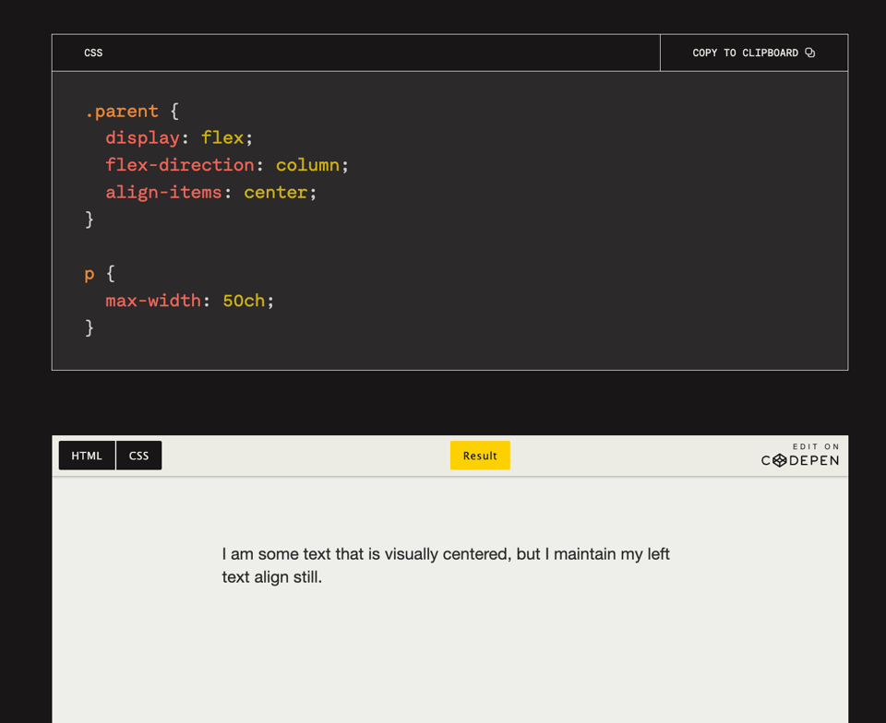The width and height of the screenshot is (886, 723).
Task: Click the p selector in the code
Action: tap(90, 274)
